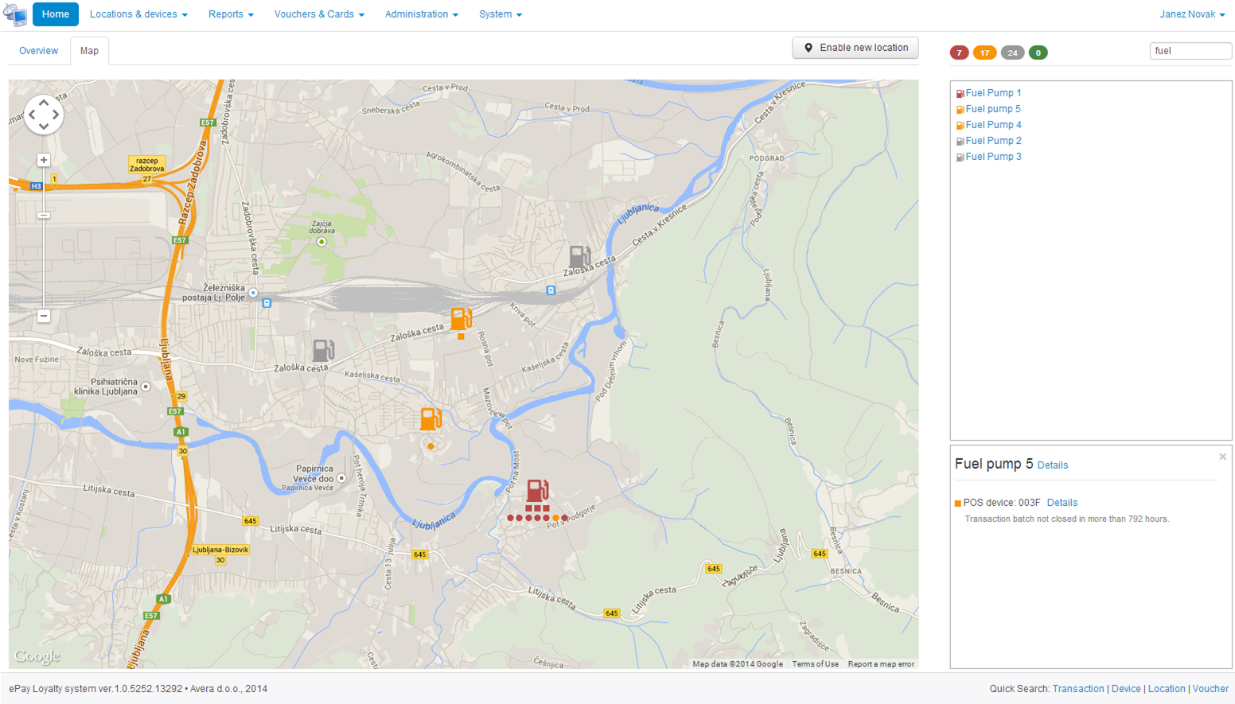Open Fuel pump 5 from the list
Image resolution: width=1235 pixels, height=704 pixels.
click(993, 109)
